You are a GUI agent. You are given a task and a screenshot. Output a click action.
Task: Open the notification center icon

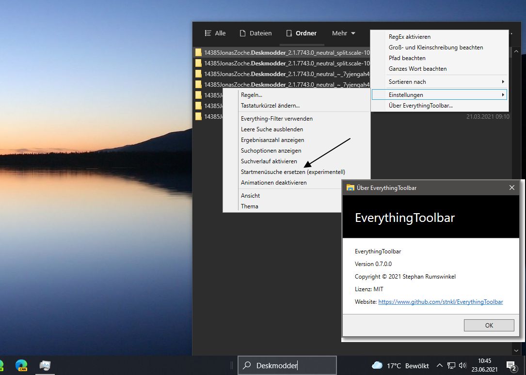click(511, 366)
